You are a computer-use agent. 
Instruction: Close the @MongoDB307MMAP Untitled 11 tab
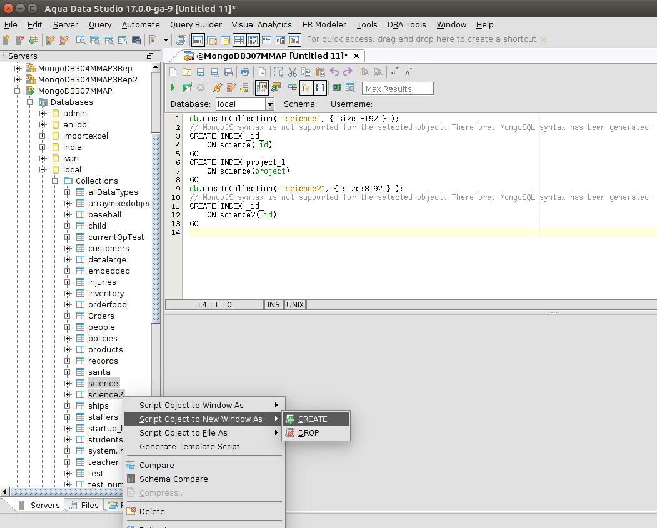tap(356, 56)
